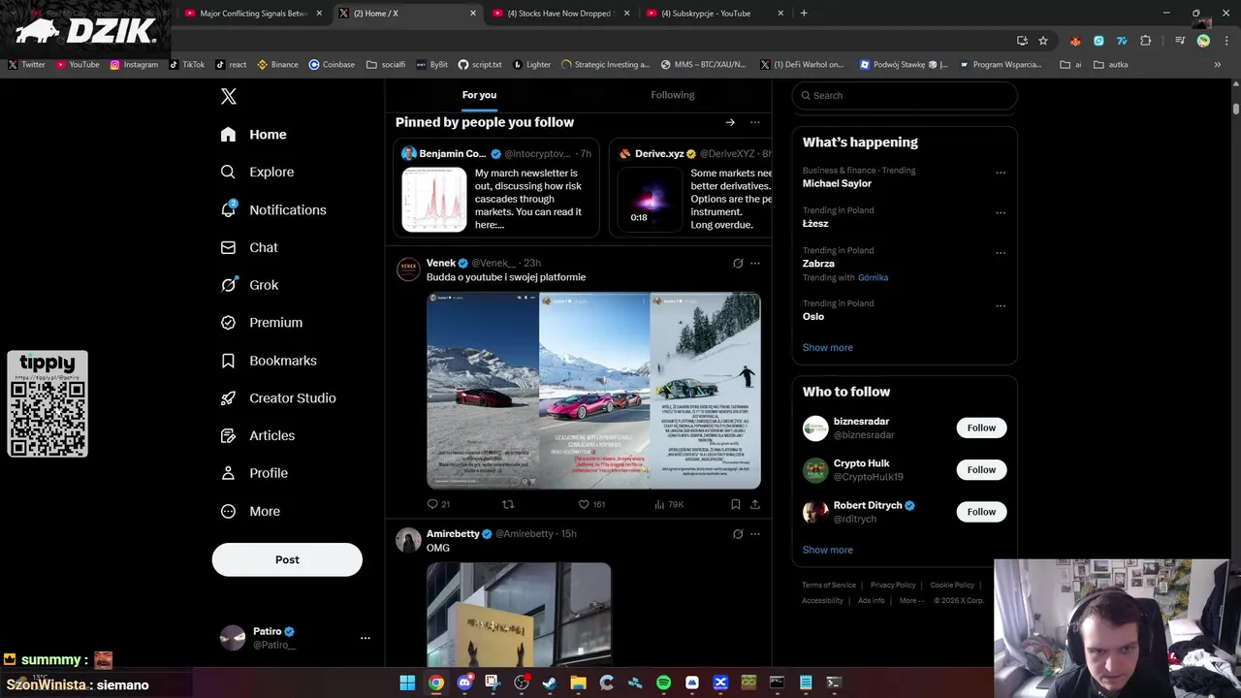This screenshot has width=1241, height=698.
Task: Open the browser extensions puzzle icon
Action: tap(1146, 41)
